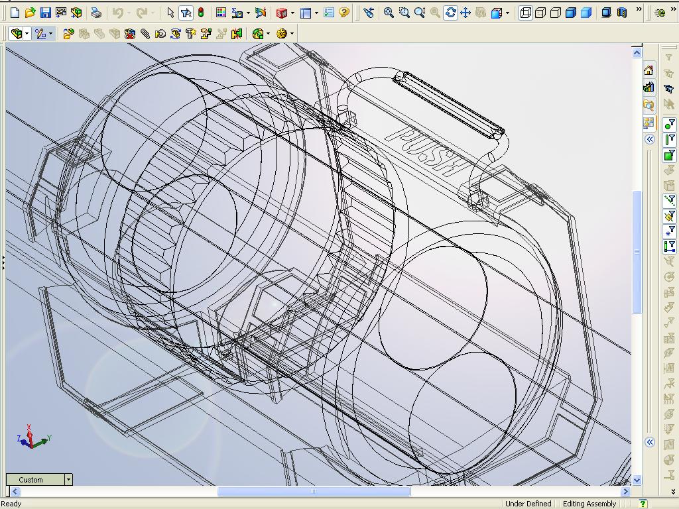Click the Insert Components icon
Screen dimensions: 679x509
click(68, 34)
